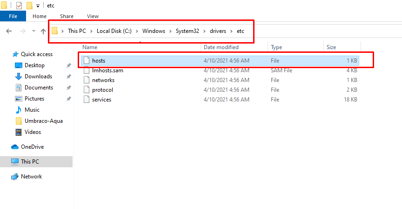
Task: Click the hosts file icon
Action: pos(87,61)
